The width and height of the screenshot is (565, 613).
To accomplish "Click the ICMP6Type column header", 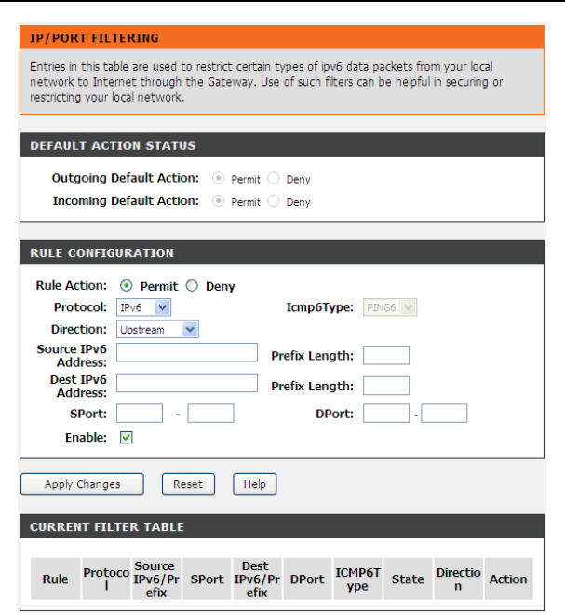I will point(357,579).
